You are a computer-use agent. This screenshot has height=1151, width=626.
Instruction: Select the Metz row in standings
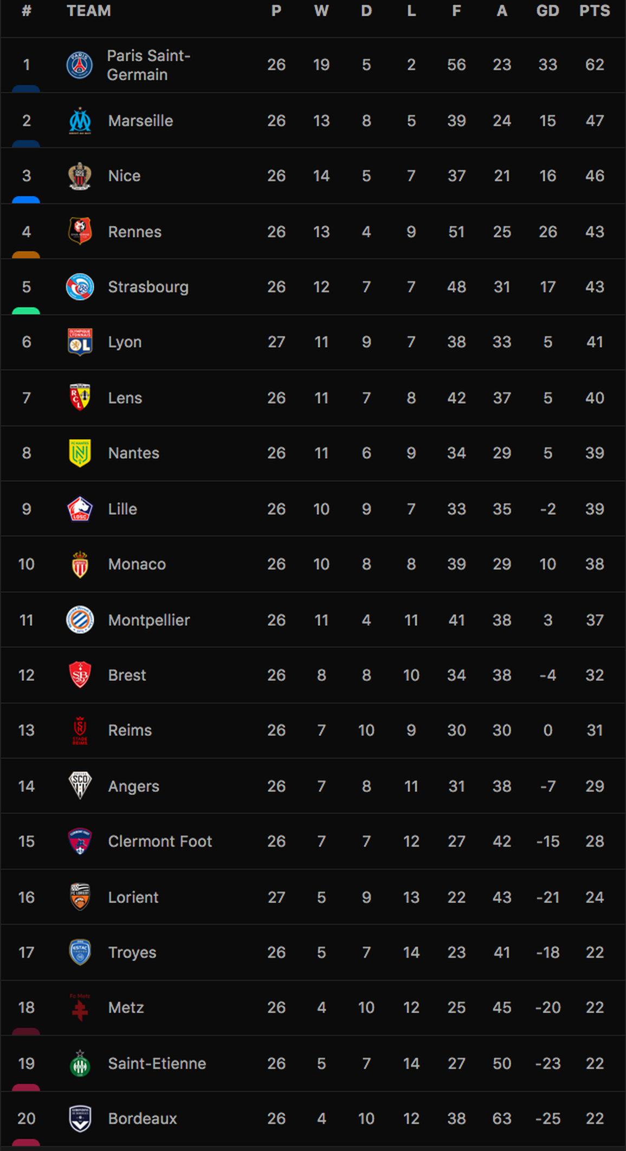(x=313, y=1008)
